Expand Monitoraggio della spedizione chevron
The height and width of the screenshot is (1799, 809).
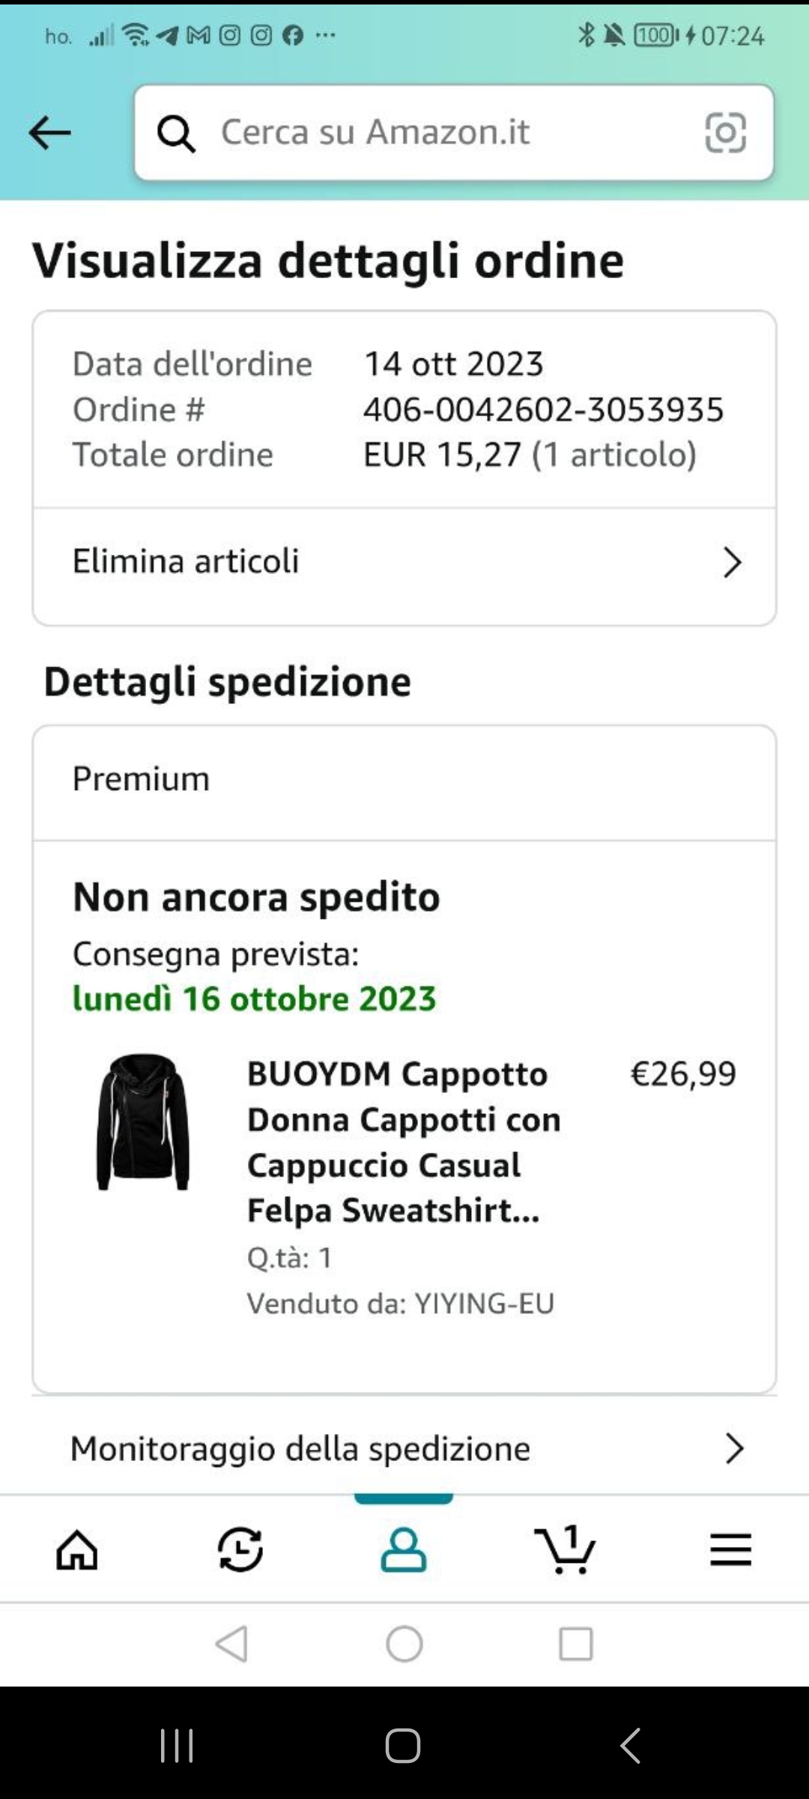tap(734, 1449)
